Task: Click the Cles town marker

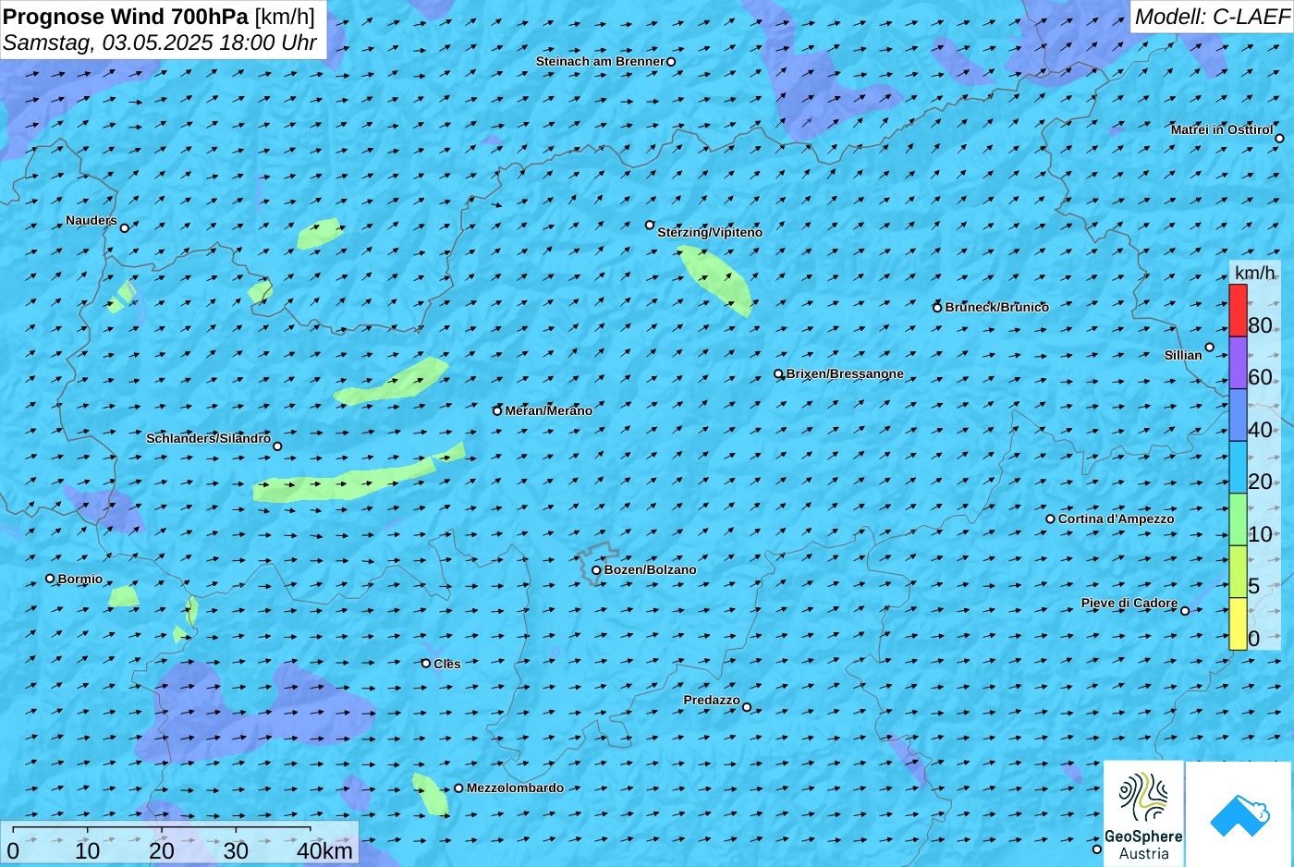Action: coord(426,664)
